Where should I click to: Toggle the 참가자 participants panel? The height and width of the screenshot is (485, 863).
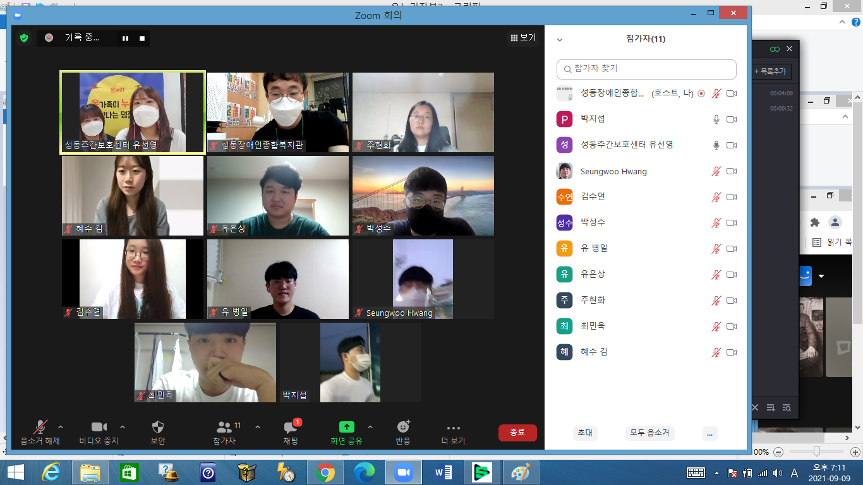[225, 433]
